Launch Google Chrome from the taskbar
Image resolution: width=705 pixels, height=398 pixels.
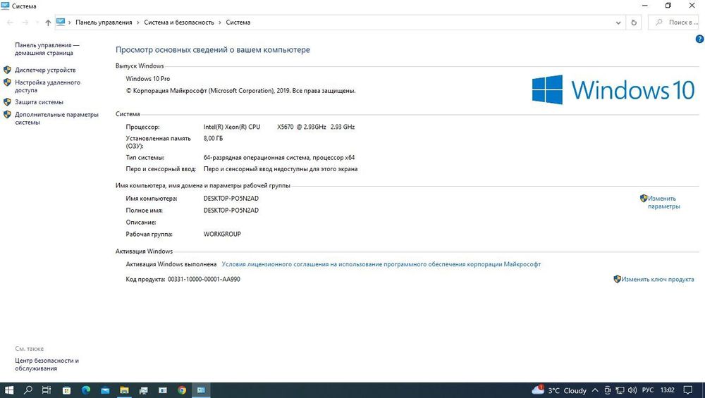pos(182,390)
